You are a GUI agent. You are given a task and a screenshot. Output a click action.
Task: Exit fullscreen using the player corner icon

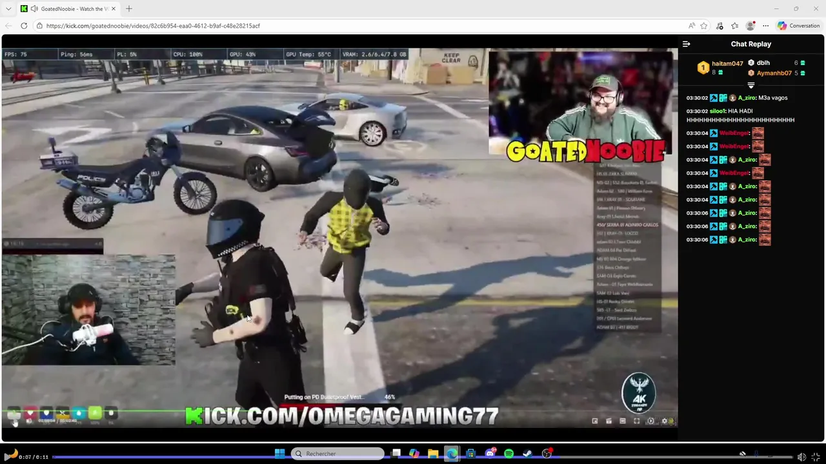point(816,457)
